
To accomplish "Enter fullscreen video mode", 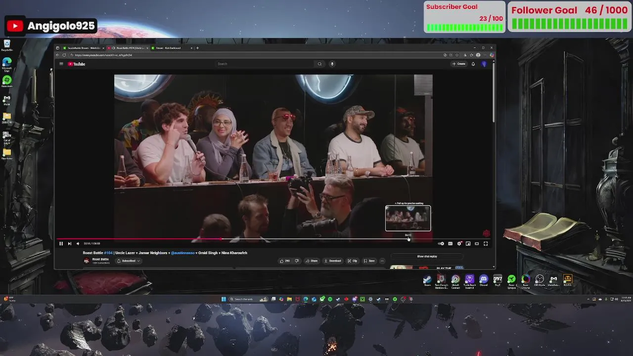I will click(486, 243).
